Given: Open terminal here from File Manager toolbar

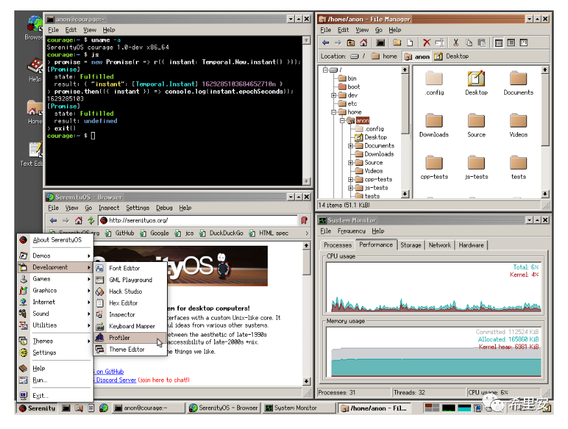Looking at the screenshot, I should 380,43.
